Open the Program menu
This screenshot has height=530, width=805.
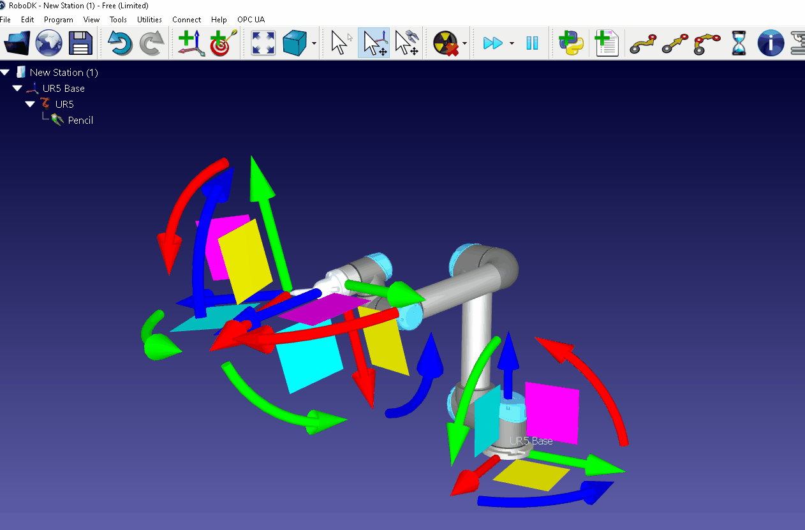pos(59,20)
